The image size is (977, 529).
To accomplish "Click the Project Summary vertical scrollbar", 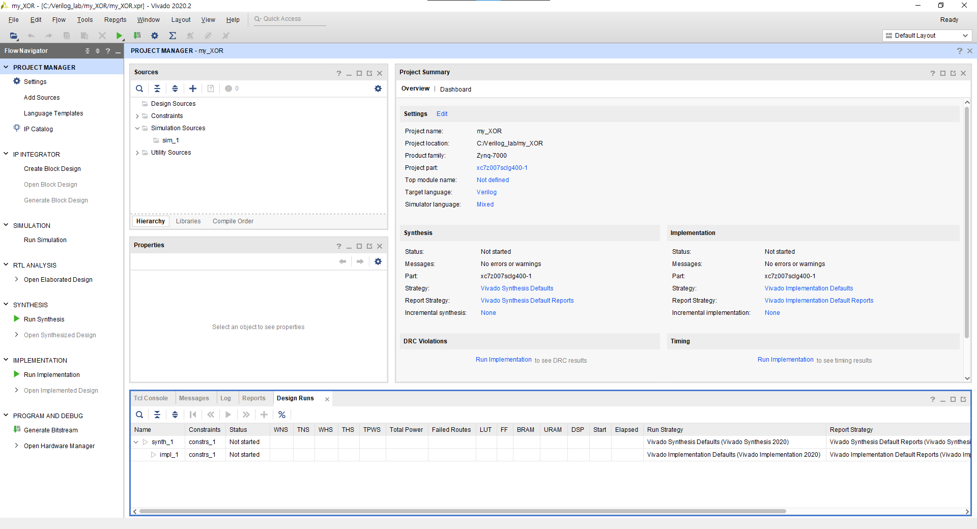I will pos(967,223).
